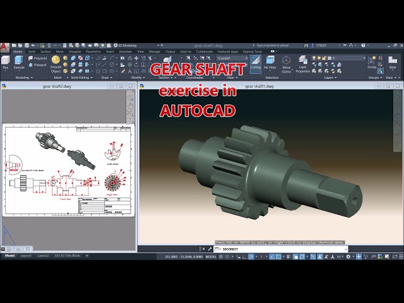Cancel command with X on command line
The image size is (404, 303).
pyautogui.click(x=203, y=249)
